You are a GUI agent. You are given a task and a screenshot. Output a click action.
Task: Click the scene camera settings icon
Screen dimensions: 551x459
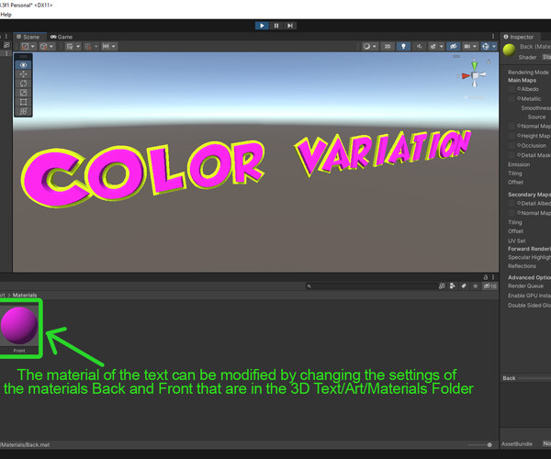click(467, 46)
